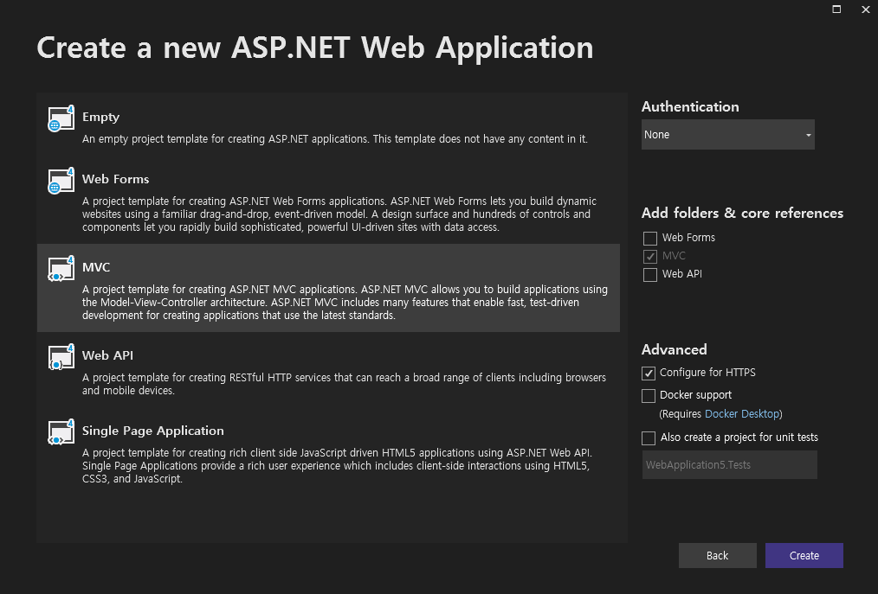Check Also create a project for unit tests

coord(649,438)
